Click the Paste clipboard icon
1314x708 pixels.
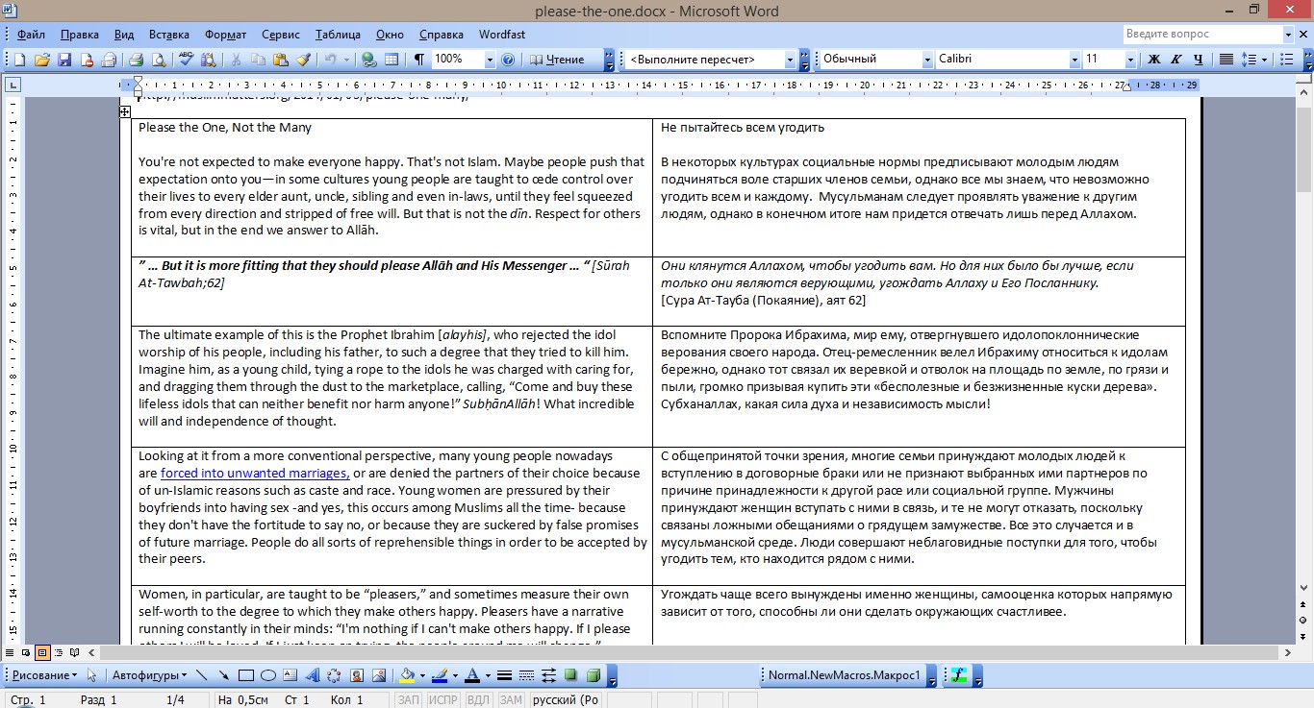[280, 60]
